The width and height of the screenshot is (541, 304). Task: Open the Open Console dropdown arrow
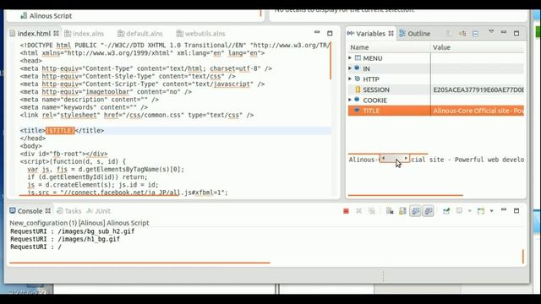coord(491,211)
